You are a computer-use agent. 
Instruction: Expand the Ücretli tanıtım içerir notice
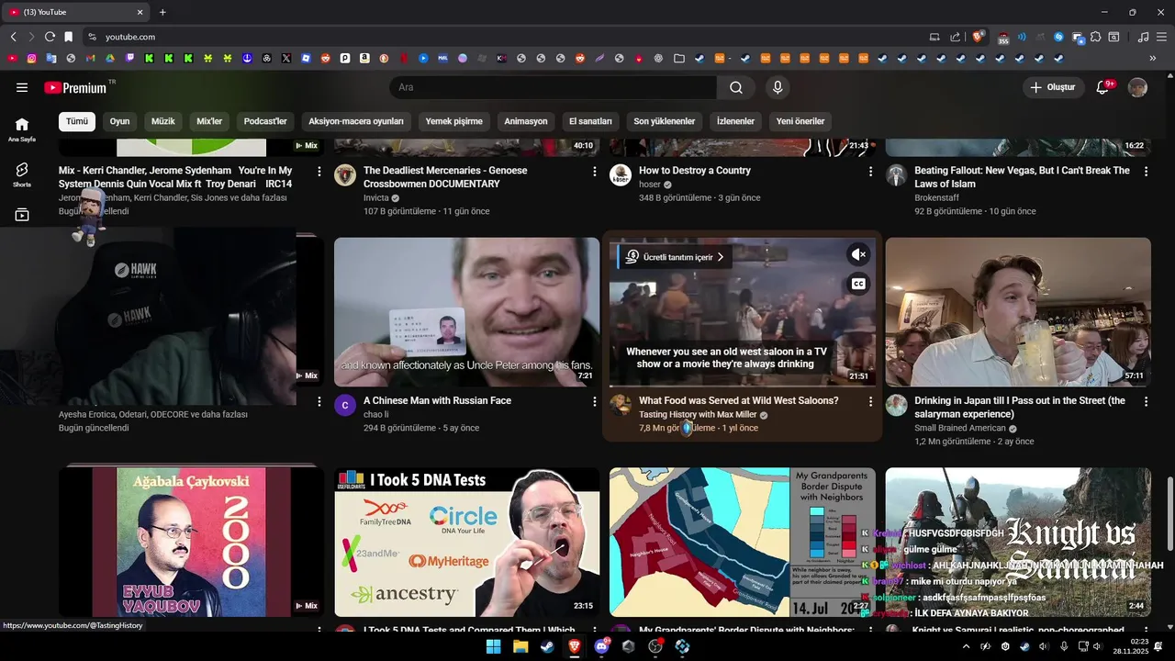[677, 257]
